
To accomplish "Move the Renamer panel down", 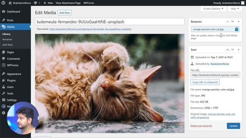I will [x=233, y=21].
